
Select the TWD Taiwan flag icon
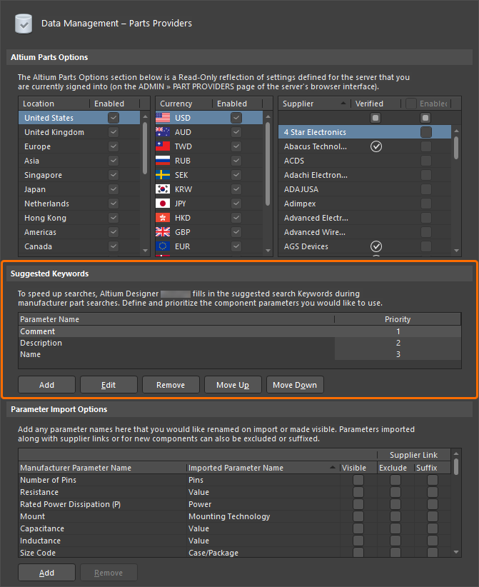point(163,146)
